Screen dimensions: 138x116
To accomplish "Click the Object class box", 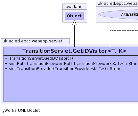I will click(74, 16).
